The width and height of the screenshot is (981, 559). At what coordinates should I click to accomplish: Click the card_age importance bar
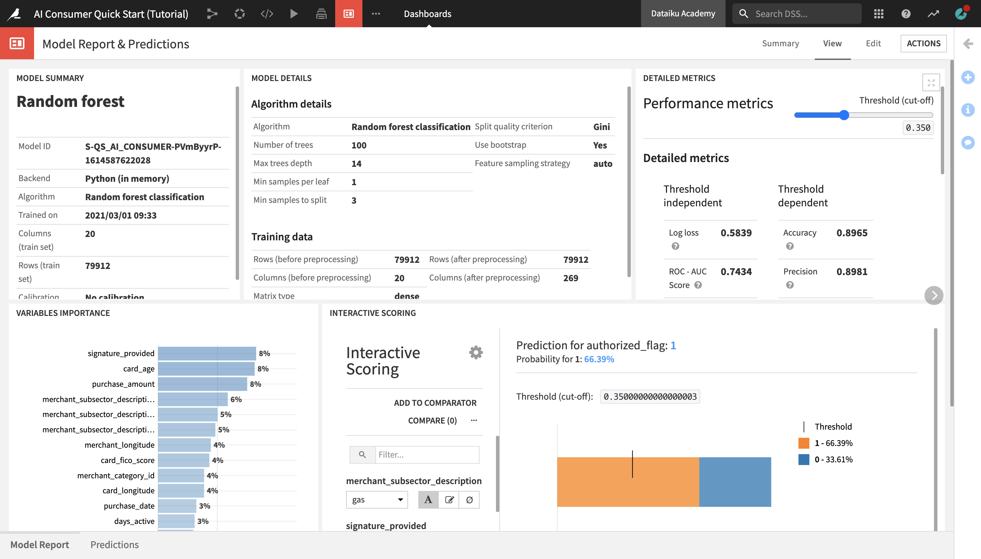point(206,369)
